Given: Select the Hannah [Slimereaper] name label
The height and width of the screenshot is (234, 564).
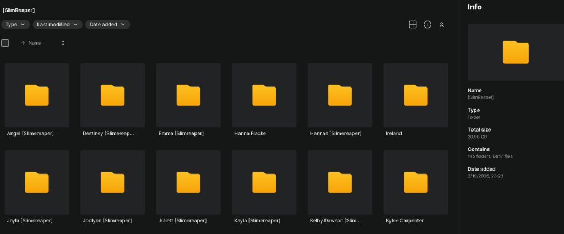Looking at the screenshot, I should [335, 134].
